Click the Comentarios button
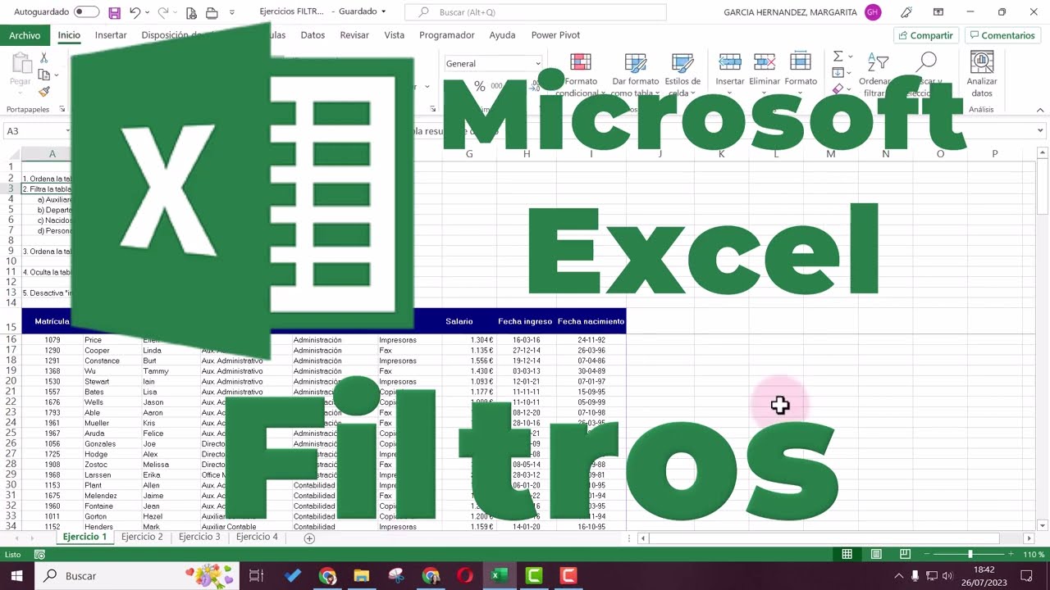1050x590 pixels. [1002, 35]
